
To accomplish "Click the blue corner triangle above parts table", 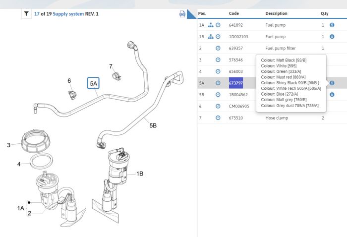I will coord(191,14).
